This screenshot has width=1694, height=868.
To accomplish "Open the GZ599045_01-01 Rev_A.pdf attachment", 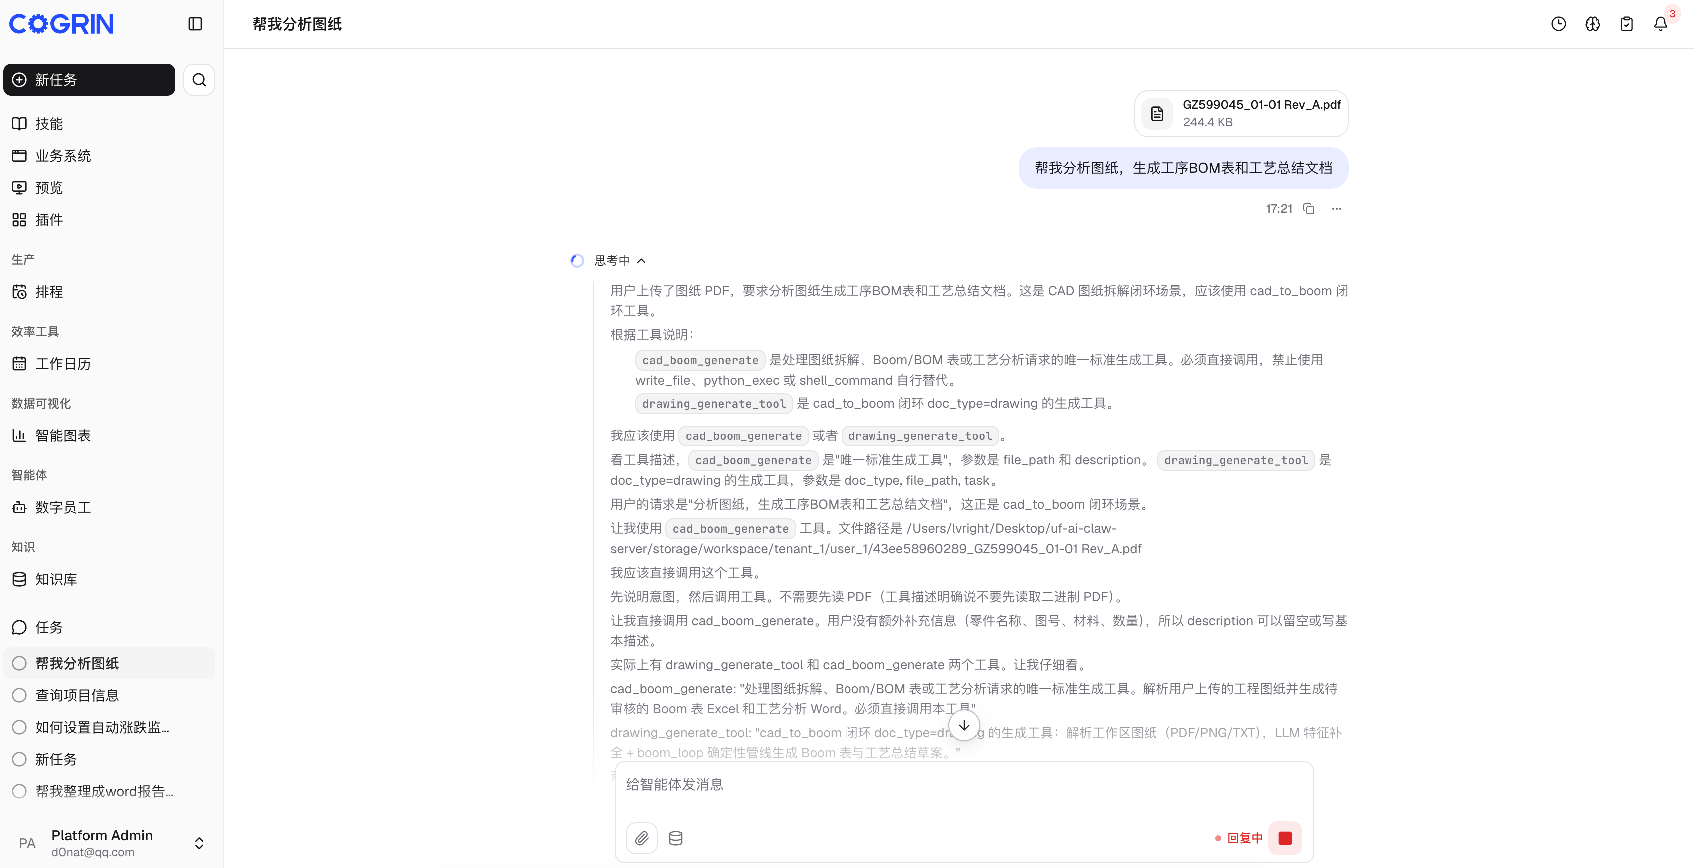I will coord(1241,114).
